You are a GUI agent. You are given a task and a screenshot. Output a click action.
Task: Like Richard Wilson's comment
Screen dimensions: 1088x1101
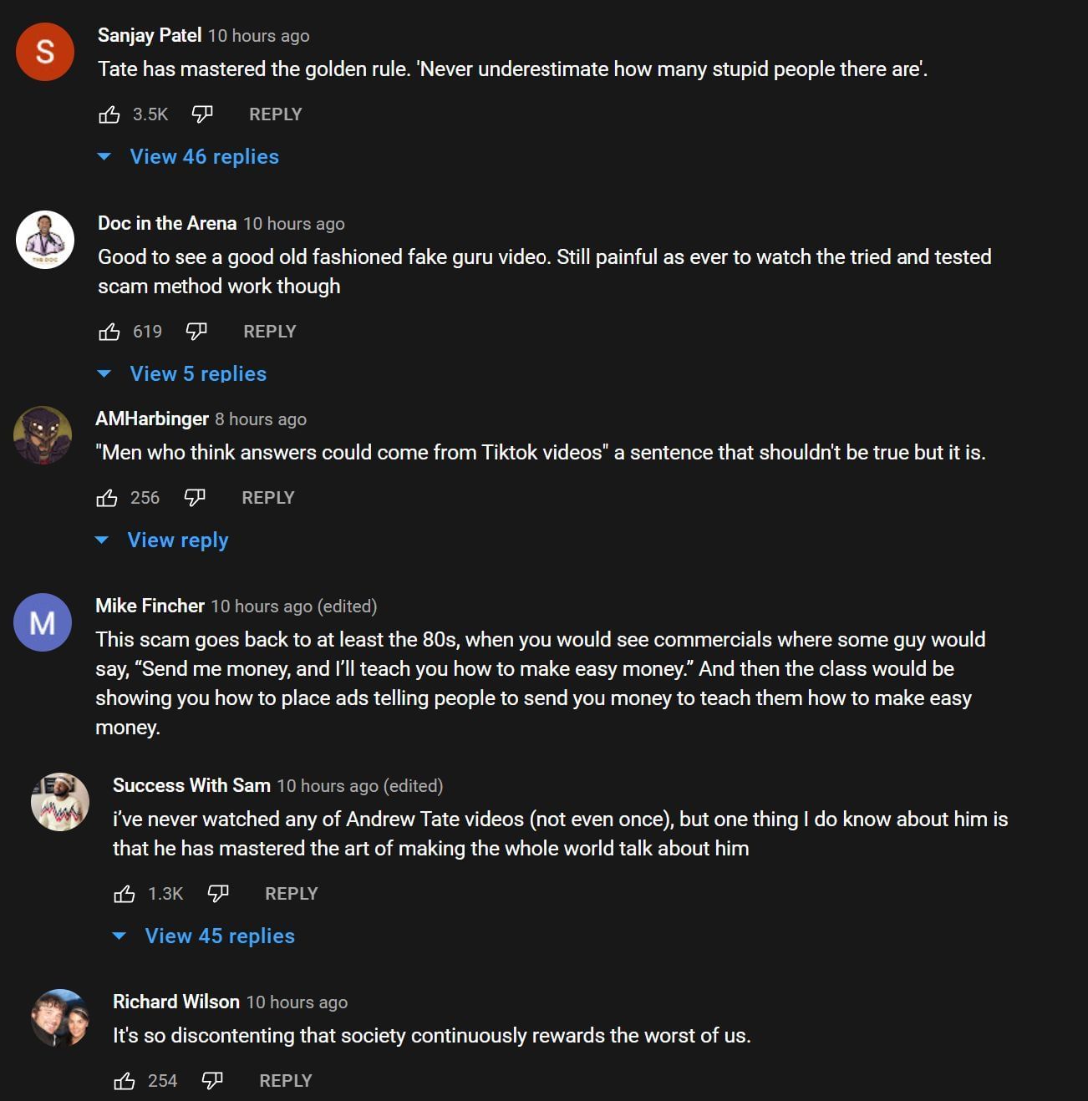(125, 1081)
